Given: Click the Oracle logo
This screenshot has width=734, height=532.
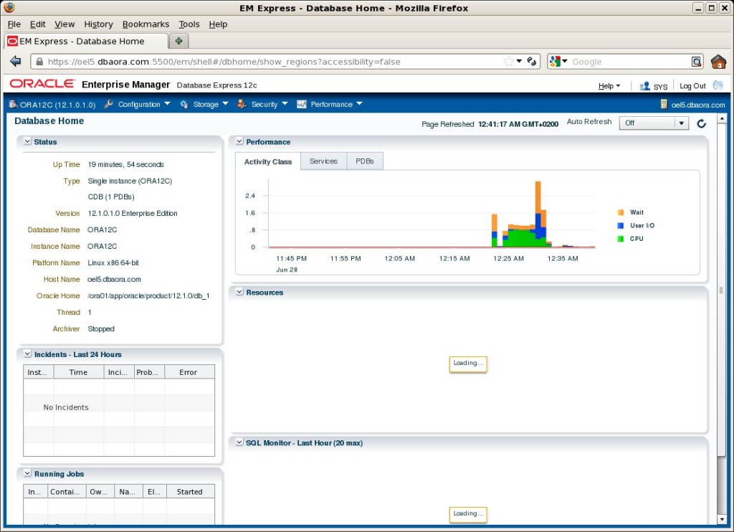Looking at the screenshot, I should point(42,84).
